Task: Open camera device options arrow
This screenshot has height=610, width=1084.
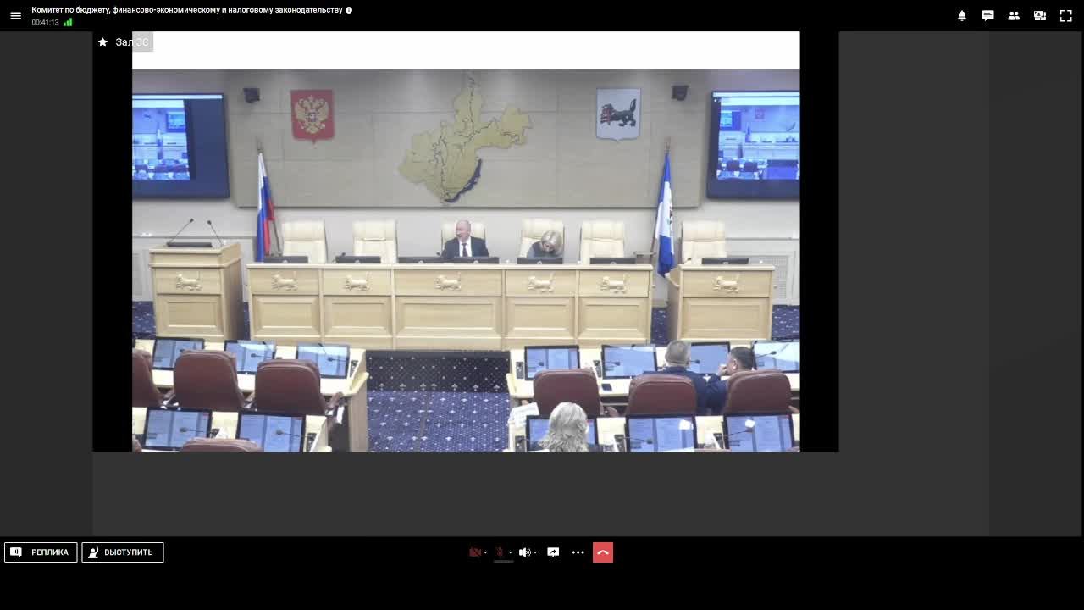Action: [x=485, y=552]
